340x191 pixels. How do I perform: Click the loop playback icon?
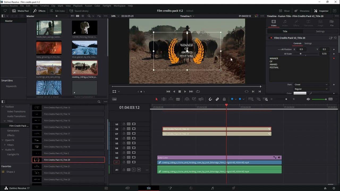198,92
